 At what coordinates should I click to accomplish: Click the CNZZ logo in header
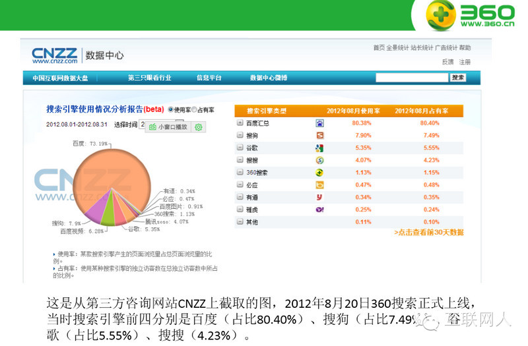pyautogui.click(x=55, y=55)
